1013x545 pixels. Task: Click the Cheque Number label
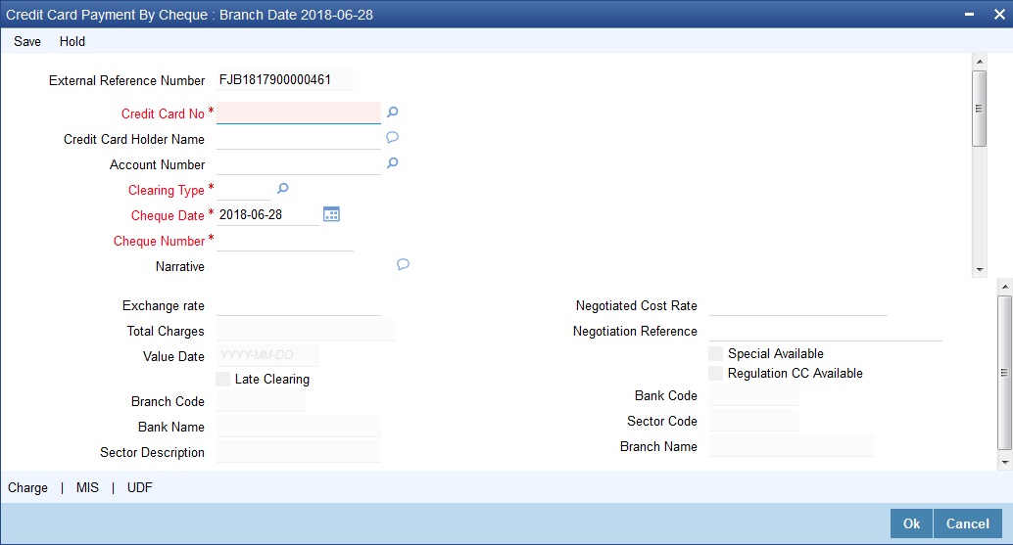point(159,242)
